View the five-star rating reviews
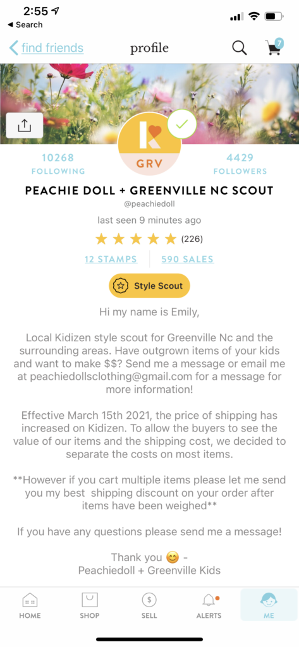Viewport: 299px width, 647px height. click(x=149, y=238)
